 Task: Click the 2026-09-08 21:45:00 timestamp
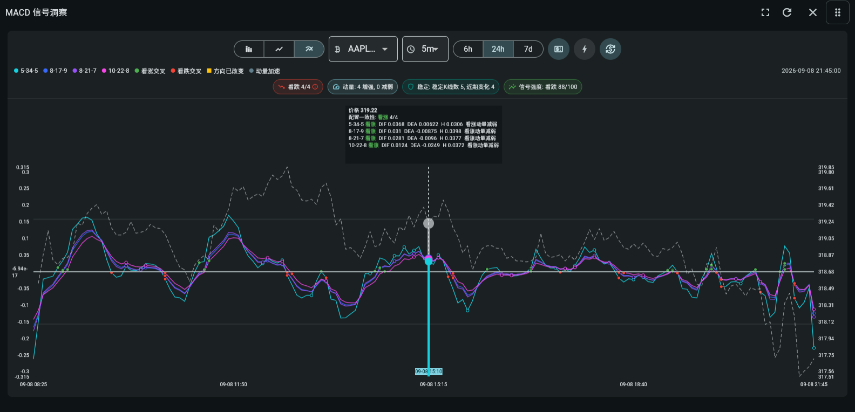811,71
